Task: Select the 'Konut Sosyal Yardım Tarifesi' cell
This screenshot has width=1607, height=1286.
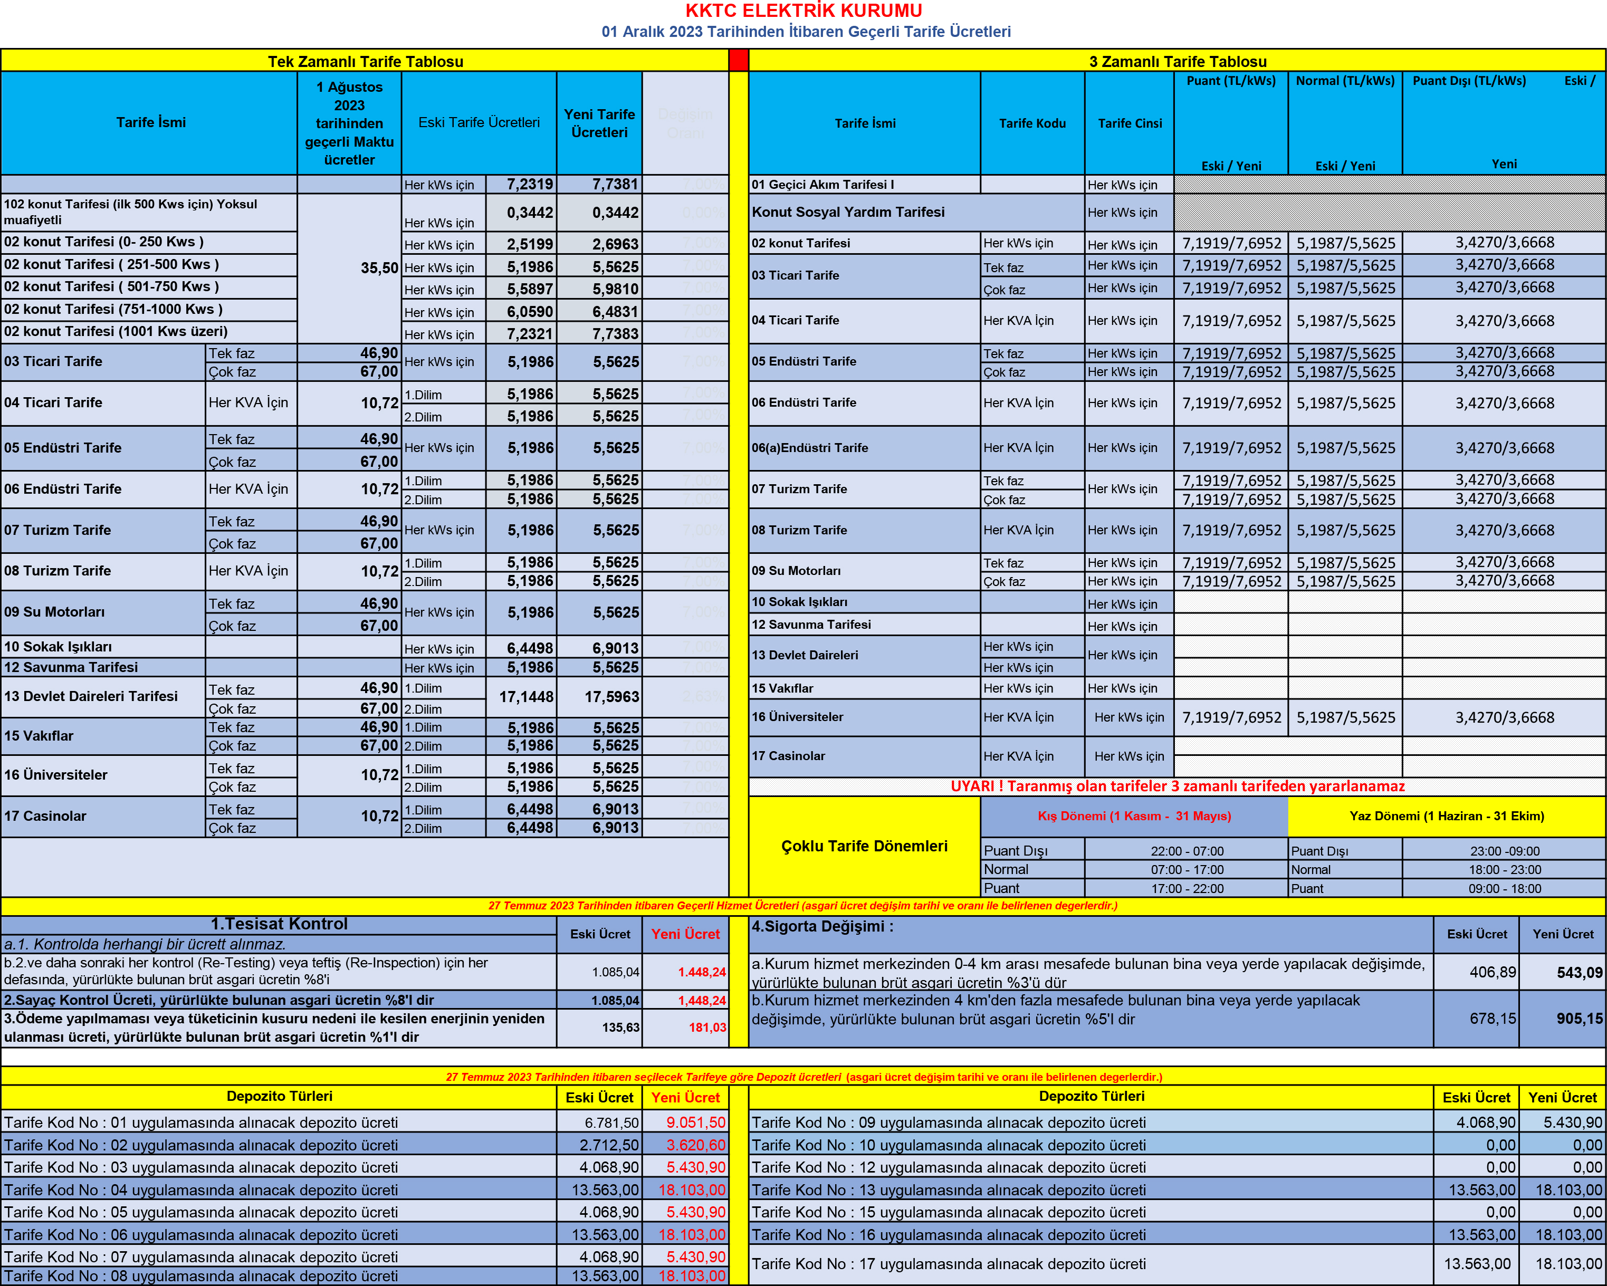Action: [x=917, y=213]
